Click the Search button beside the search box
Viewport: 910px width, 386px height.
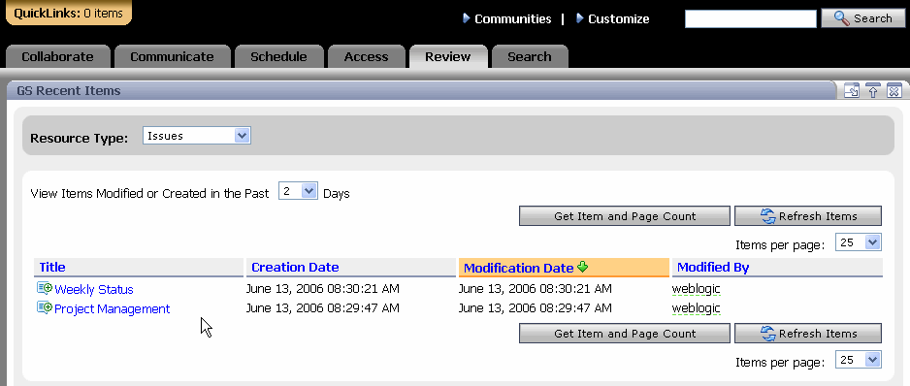(863, 18)
